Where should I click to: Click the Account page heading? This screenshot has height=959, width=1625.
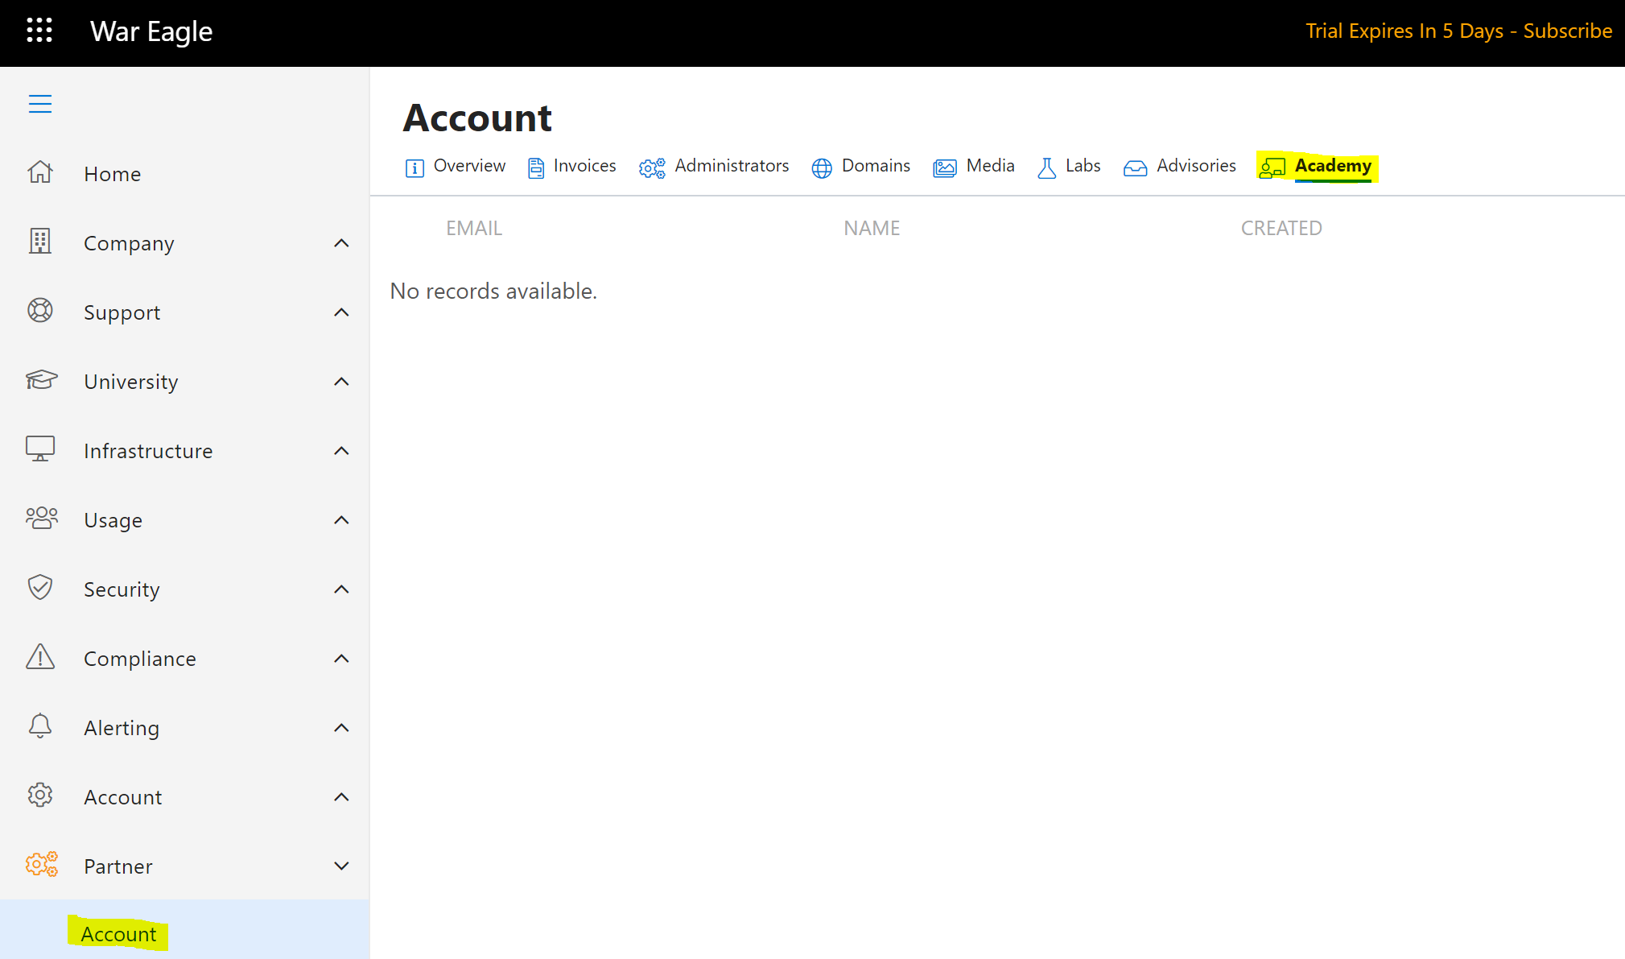pyautogui.click(x=477, y=118)
